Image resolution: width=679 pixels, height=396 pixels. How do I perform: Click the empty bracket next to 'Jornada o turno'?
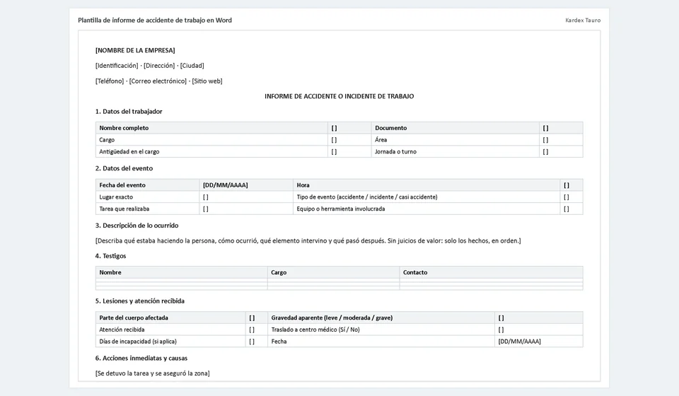pyautogui.click(x=545, y=152)
